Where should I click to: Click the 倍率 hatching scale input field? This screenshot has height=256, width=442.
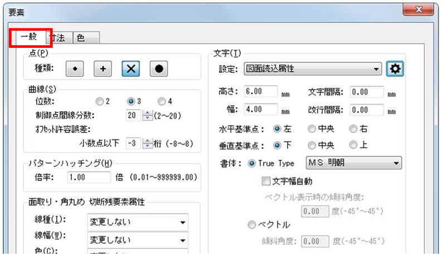[88, 177]
